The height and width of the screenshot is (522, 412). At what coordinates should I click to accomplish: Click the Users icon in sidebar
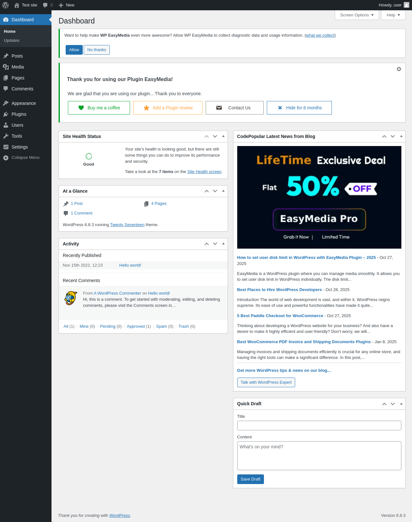[x=6, y=125]
